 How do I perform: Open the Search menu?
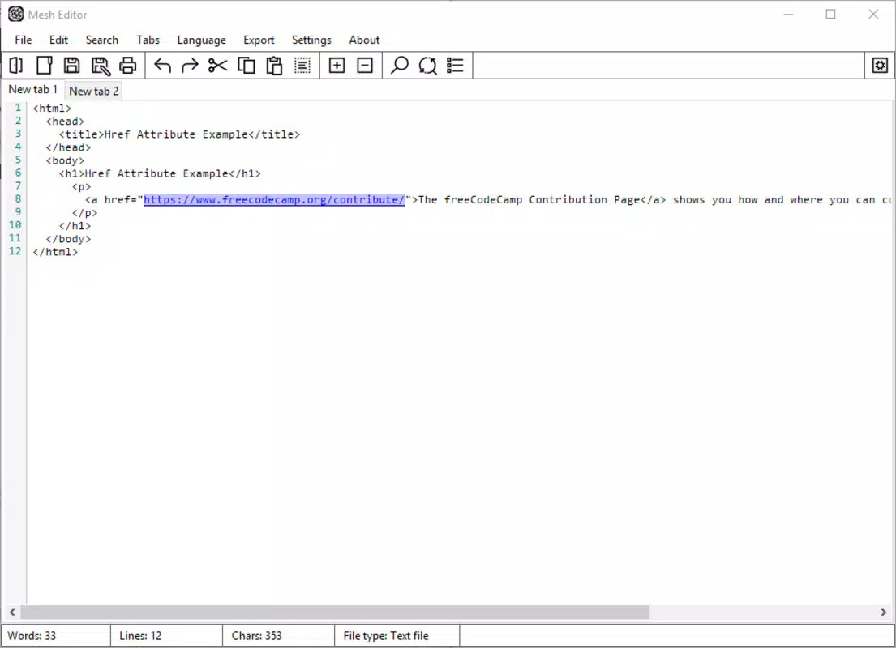[x=101, y=40]
